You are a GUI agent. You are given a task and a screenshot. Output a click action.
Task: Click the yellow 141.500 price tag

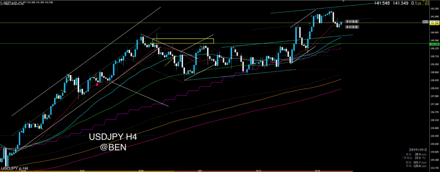434,24
